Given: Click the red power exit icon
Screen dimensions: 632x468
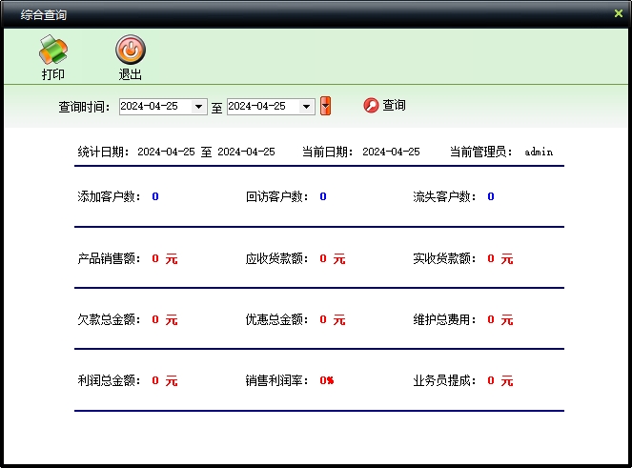Looking at the screenshot, I should [130, 49].
